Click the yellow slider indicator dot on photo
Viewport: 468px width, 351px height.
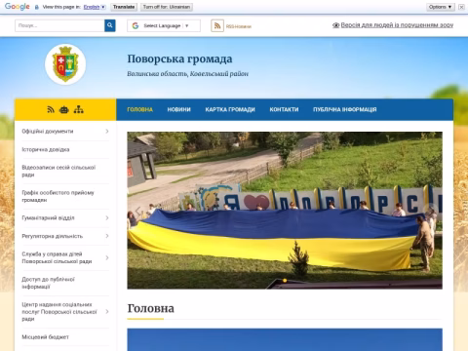(285, 281)
